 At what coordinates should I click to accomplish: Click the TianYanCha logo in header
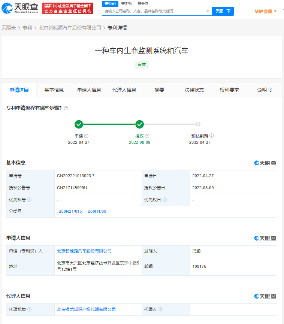click(x=20, y=7)
